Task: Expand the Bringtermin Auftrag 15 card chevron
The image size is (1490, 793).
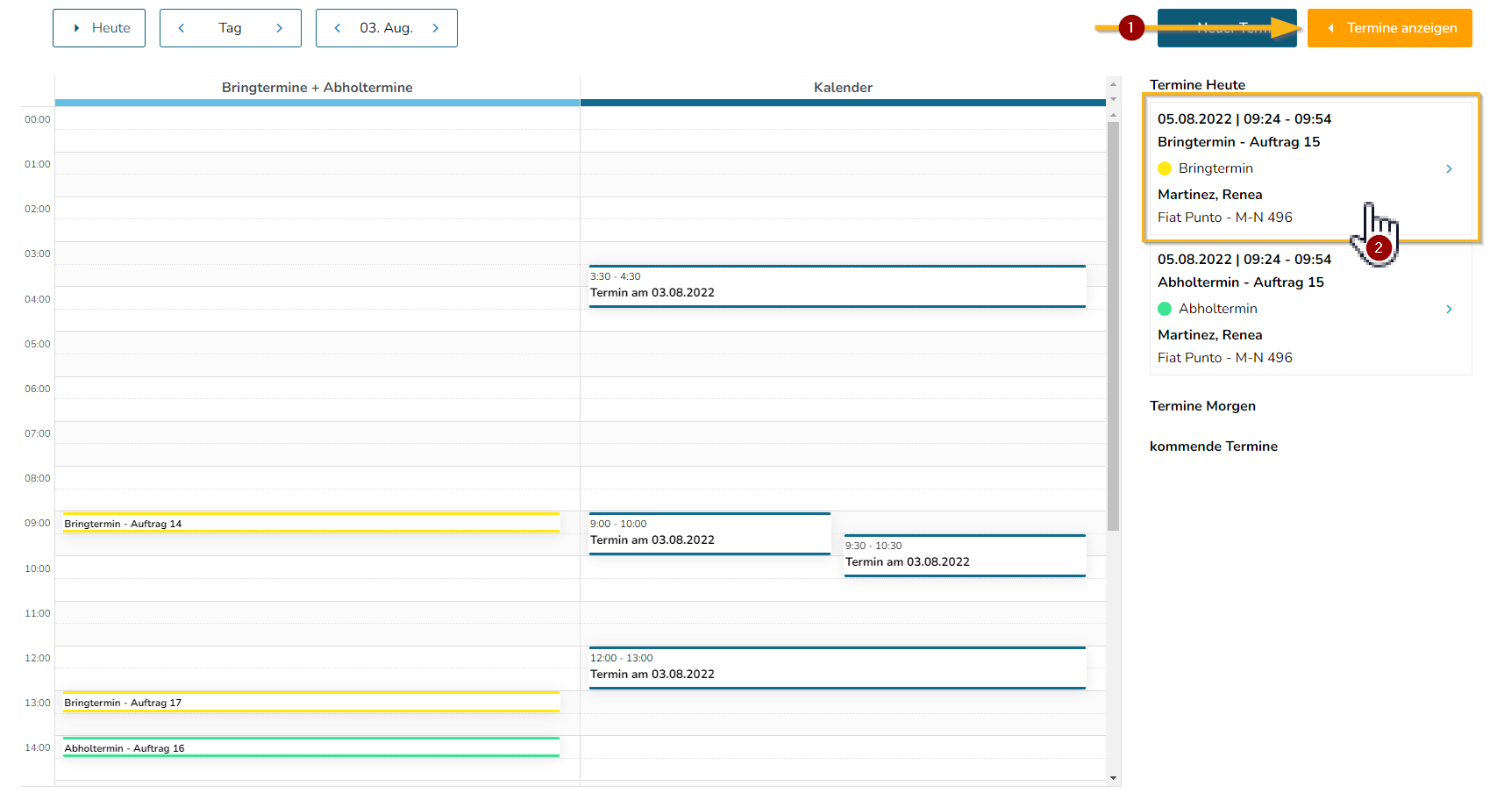Action: point(1449,168)
